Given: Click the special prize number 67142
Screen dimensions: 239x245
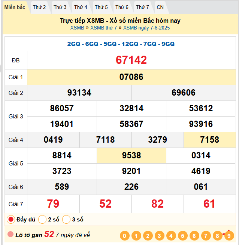Looking at the screenshot, I should coord(131,60).
